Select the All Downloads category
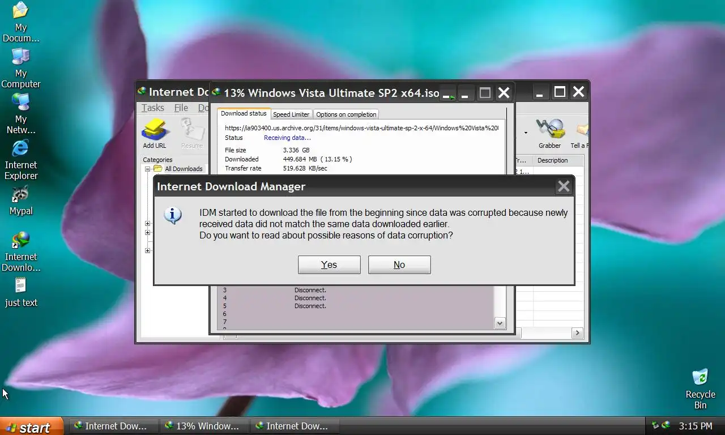This screenshot has width=725, height=435. [184, 169]
